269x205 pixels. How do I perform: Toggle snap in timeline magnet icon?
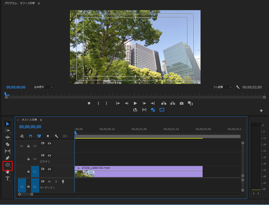[30, 136]
